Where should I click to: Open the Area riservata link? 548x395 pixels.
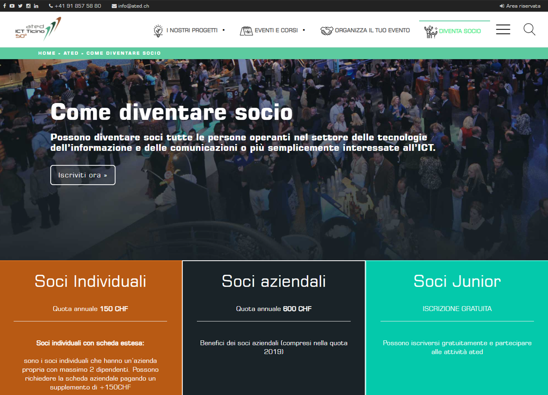pyautogui.click(x=523, y=6)
